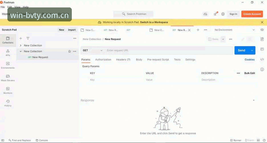The image size is (267, 143).
Task: Open the Collections sidebar panel
Action: tap(8, 40)
